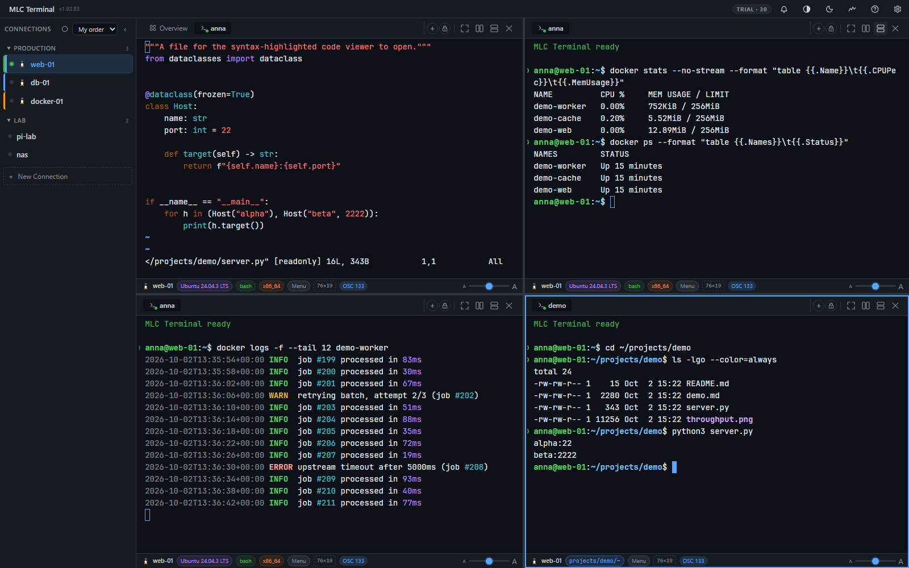Open the My order sort dropdown
This screenshot has height=568, width=909.
pos(95,30)
